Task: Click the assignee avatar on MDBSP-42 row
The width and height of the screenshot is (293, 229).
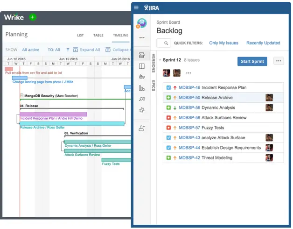Action: pyautogui.click(x=269, y=158)
